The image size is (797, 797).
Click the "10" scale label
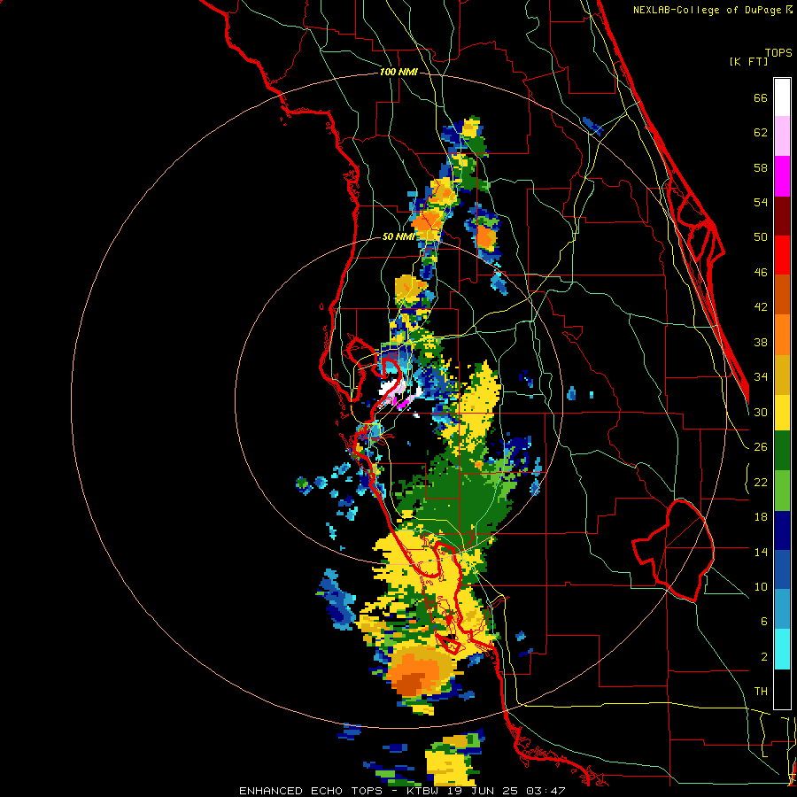pos(761,587)
